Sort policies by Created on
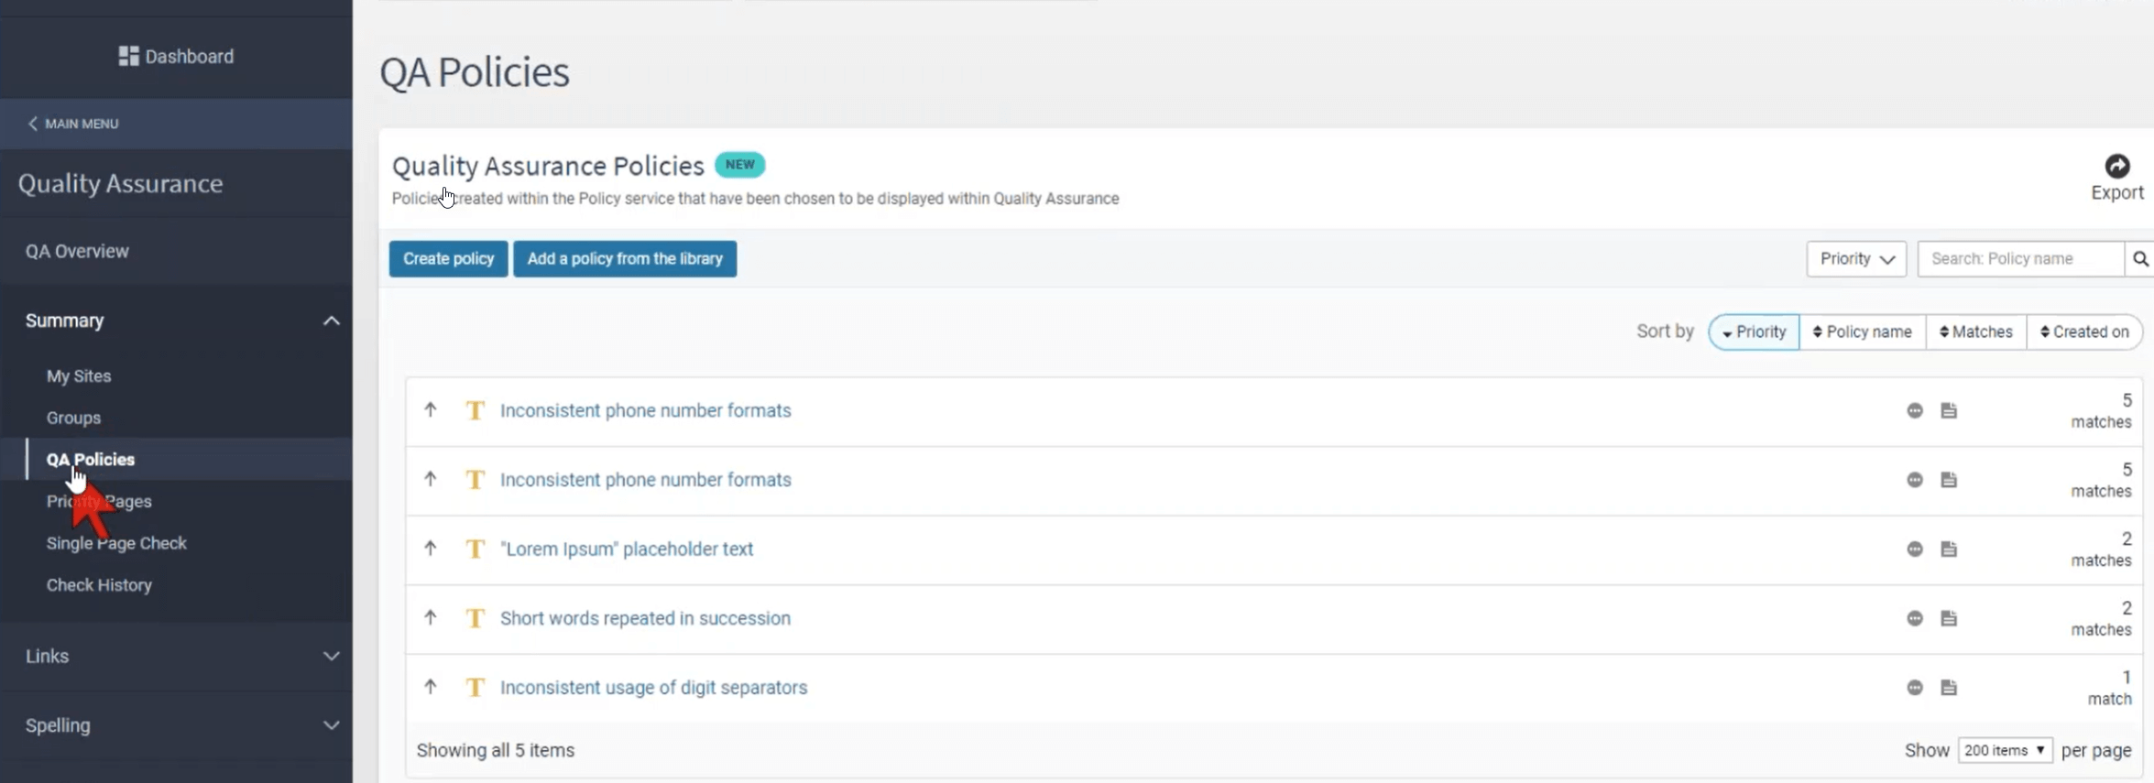 (2084, 332)
